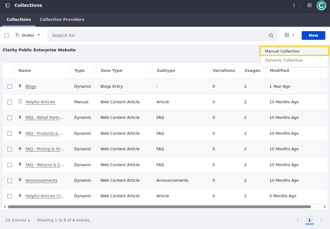Screen dimensions: 330x229
Task: Click the dynamic bolt icon beside Blogs
Action: 20,86
